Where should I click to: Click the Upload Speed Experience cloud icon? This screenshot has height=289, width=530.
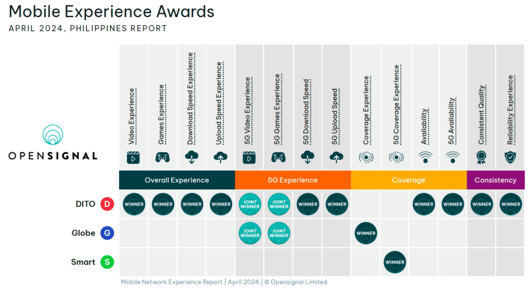click(x=220, y=157)
